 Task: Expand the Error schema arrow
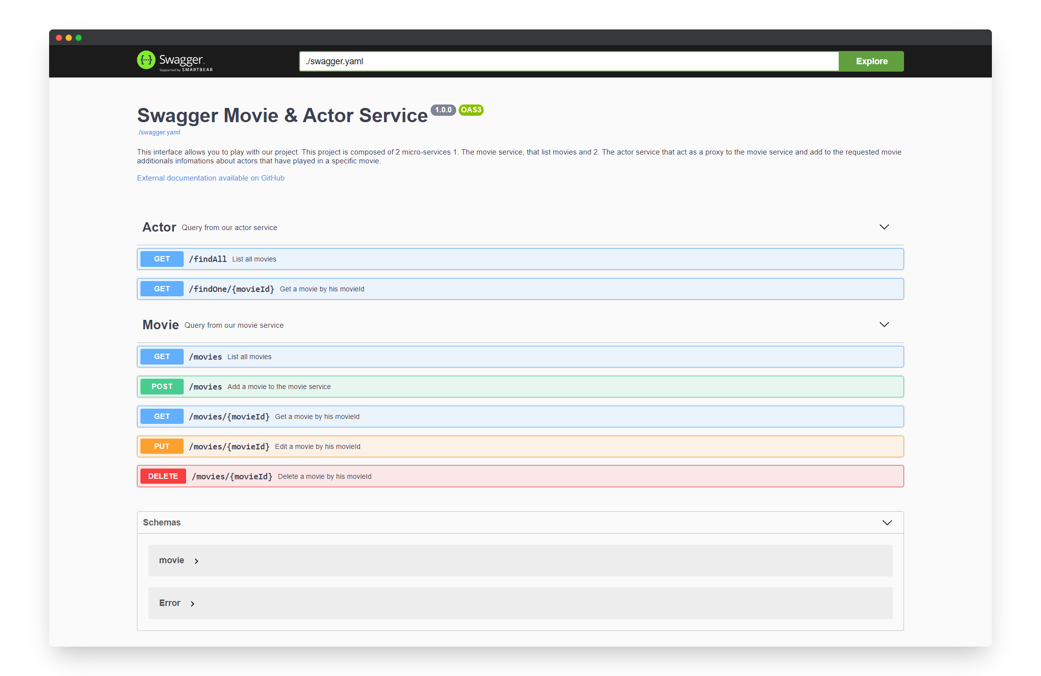coord(192,604)
